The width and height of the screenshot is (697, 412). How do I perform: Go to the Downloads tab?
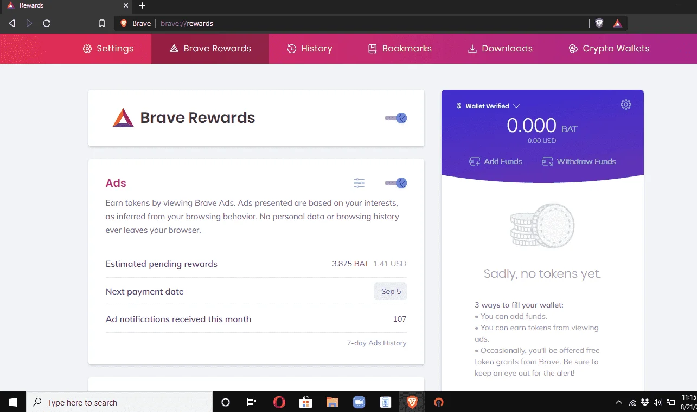pyautogui.click(x=500, y=49)
